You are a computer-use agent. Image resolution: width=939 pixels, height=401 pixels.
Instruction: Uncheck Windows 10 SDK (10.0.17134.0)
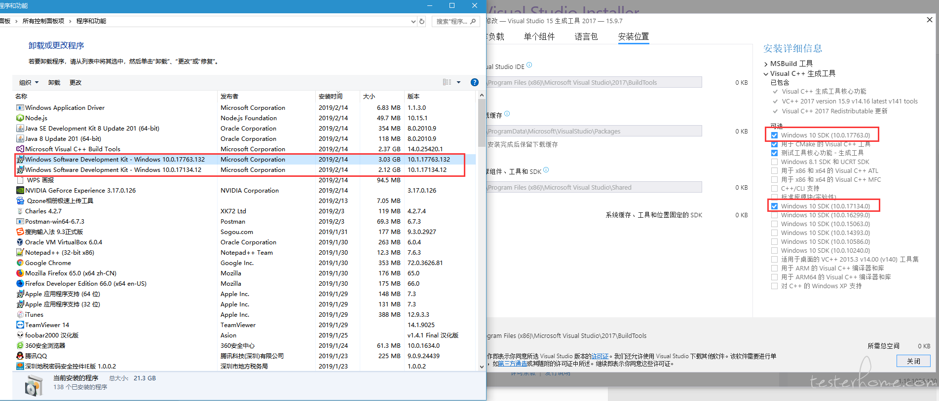point(775,206)
